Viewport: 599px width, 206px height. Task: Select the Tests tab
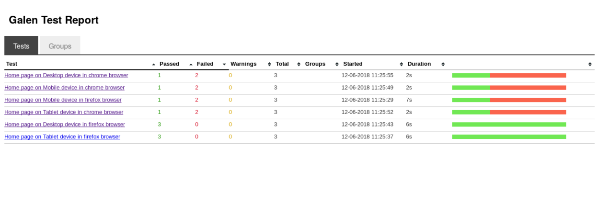point(21,46)
